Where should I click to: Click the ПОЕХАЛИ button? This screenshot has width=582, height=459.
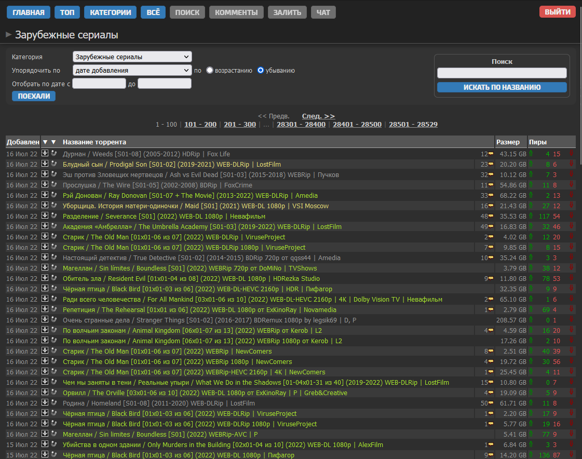point(33,96)
